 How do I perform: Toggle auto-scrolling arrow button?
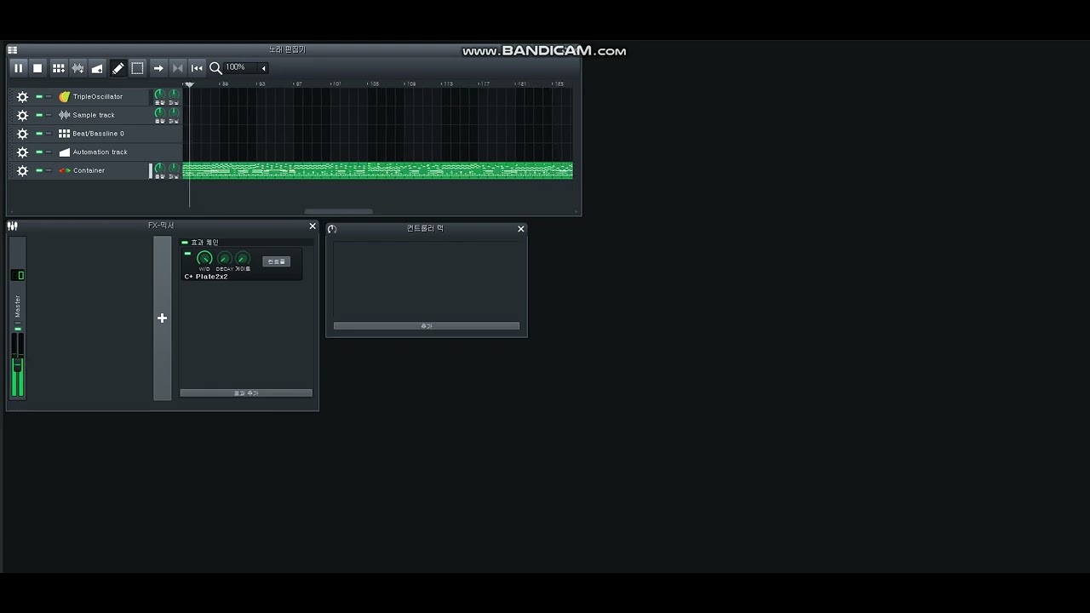pos(158,68)
